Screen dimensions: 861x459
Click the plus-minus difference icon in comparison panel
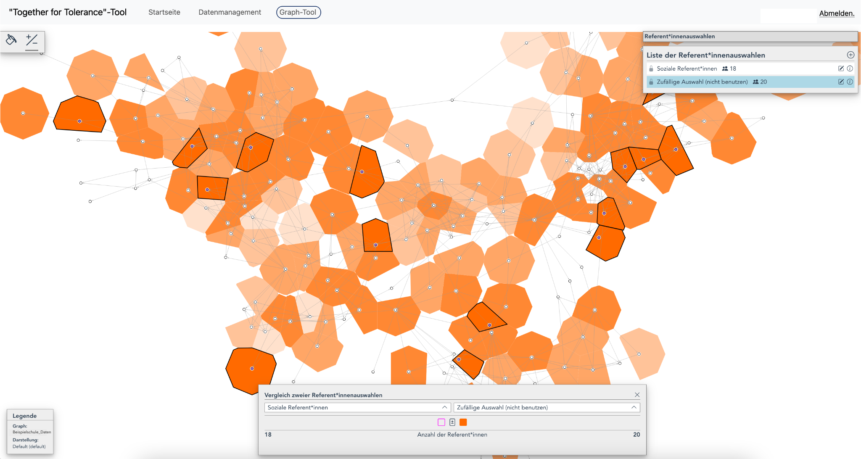(452, 422)
